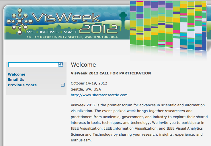Open the Previous Years sidebar link
The height and width of the screenshot is (146, 211).
22,85
